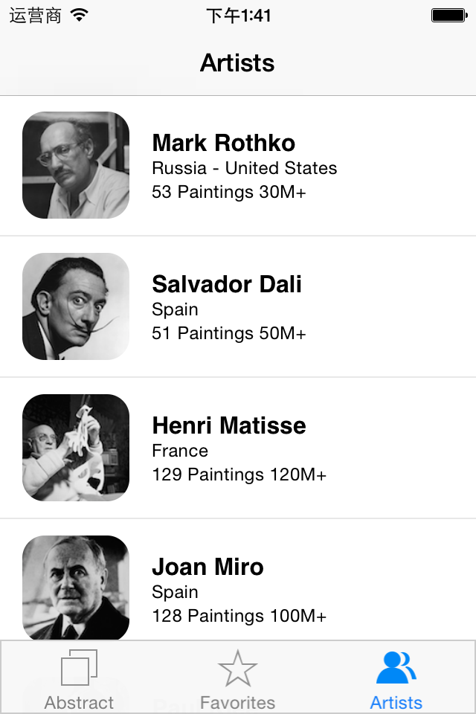Tap the Artists navigation bar title
476x714 pixels.
(237, 63)
